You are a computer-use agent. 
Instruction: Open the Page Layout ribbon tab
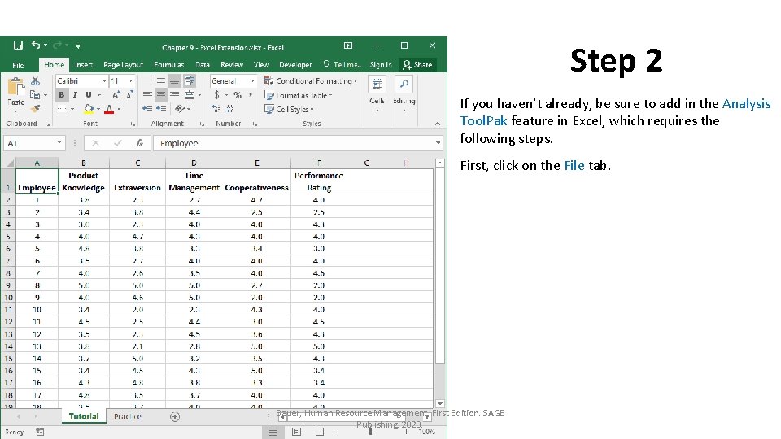[123, 65]
